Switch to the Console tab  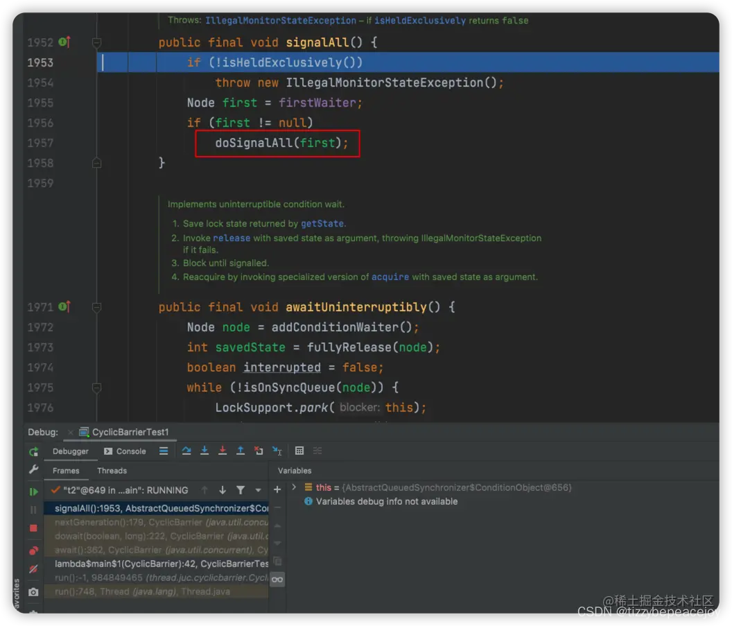point(125,451)
